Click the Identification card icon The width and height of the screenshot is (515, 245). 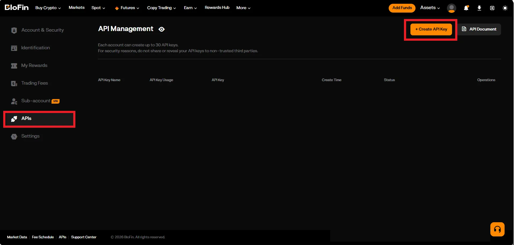(14, 48)
